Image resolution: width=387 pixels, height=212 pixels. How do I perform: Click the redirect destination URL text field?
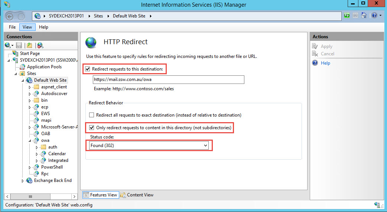(x=168, y=79)
